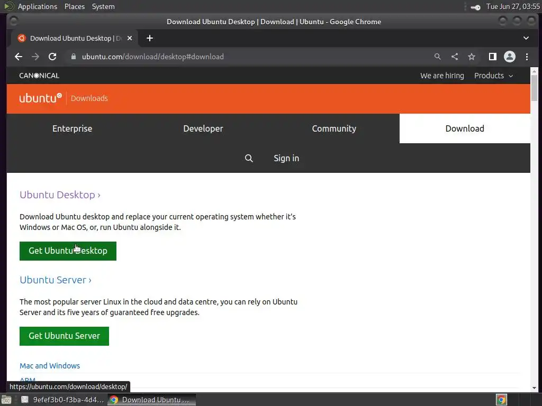Click the Get Ubuntu Desktop button
The image size is (542, 406).
click(x=68, y=251)
